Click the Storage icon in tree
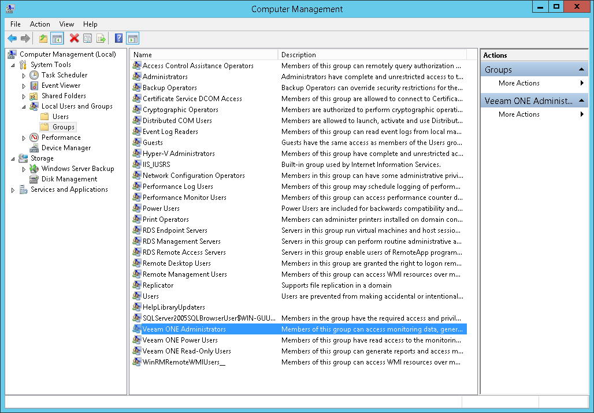This screenshot has height=413, width=594. [23, 158]
